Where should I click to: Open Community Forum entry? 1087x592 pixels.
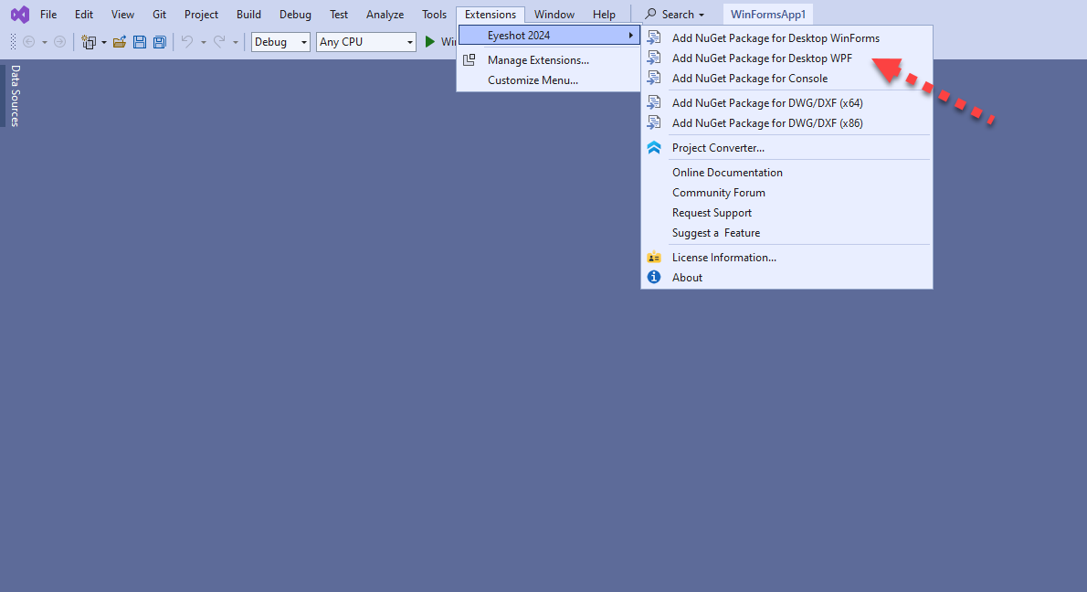coord(786,192)
